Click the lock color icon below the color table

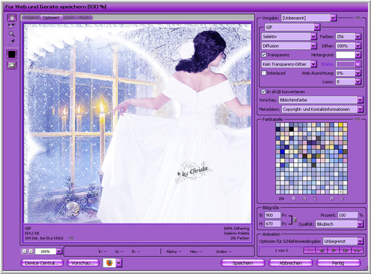pos(314,198)
